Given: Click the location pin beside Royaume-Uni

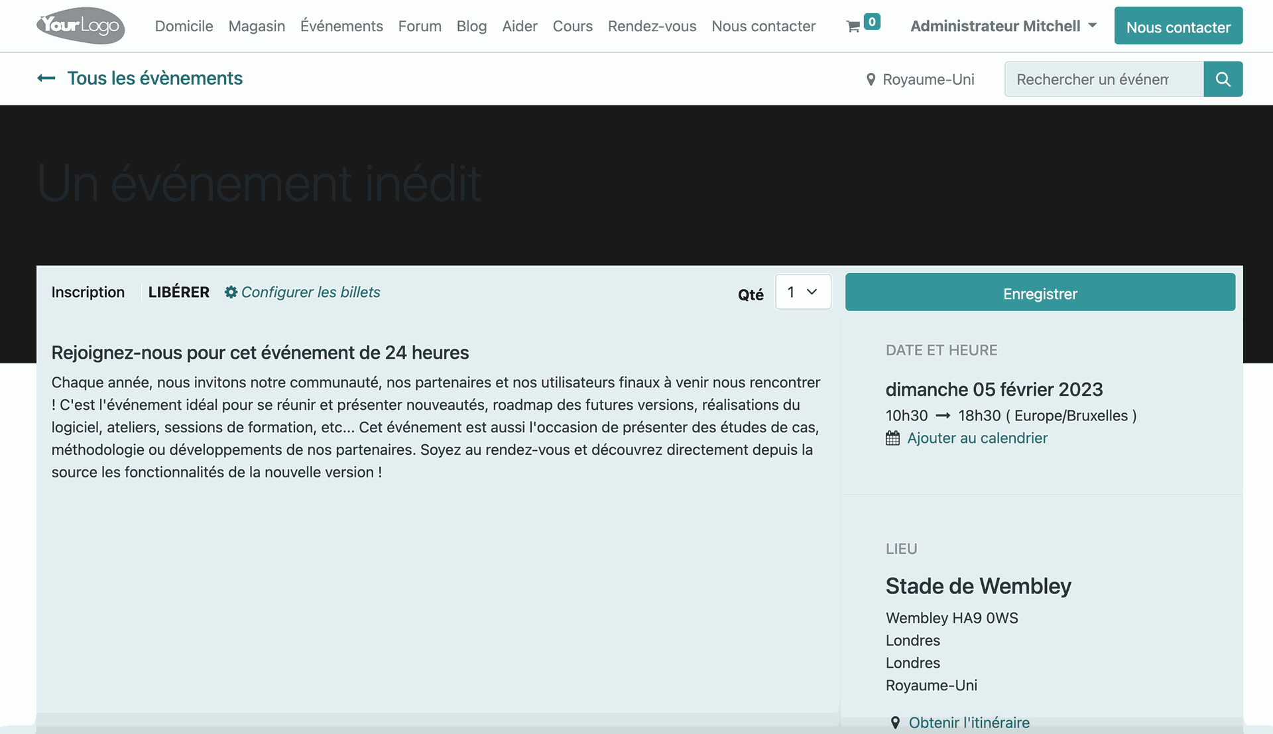Looking at the screenshot, I should 871,80.
